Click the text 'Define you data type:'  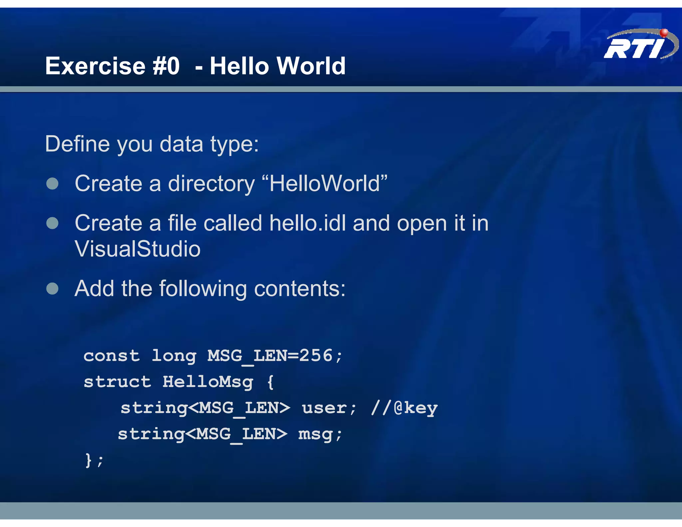[152, 145]
